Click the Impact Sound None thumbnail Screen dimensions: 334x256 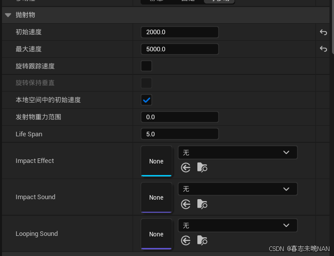[156, 198]
